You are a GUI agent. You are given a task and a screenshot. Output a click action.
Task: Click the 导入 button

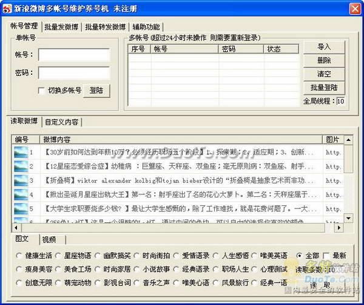324,47
